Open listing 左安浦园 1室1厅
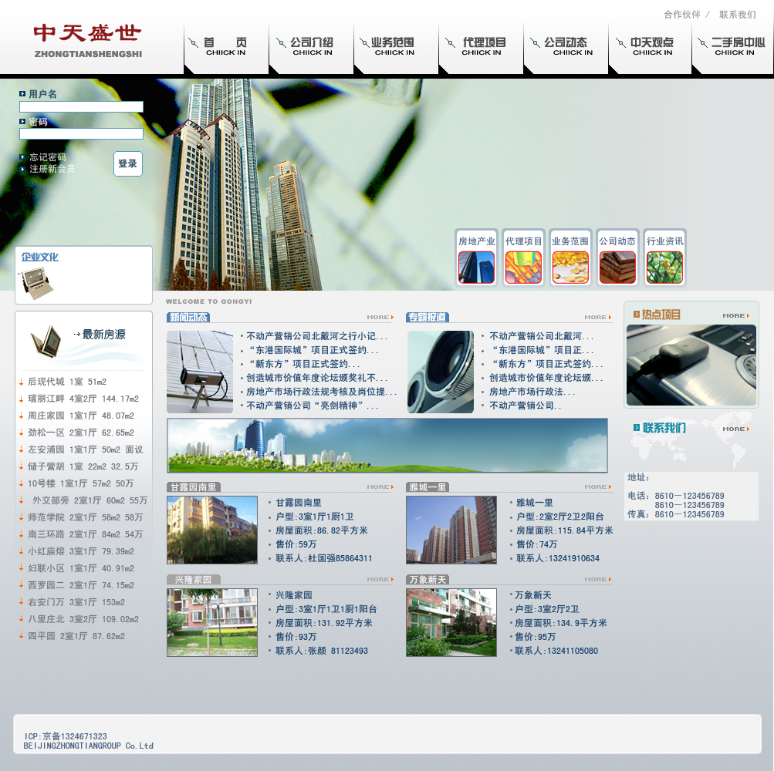 [x=86, y=449]
